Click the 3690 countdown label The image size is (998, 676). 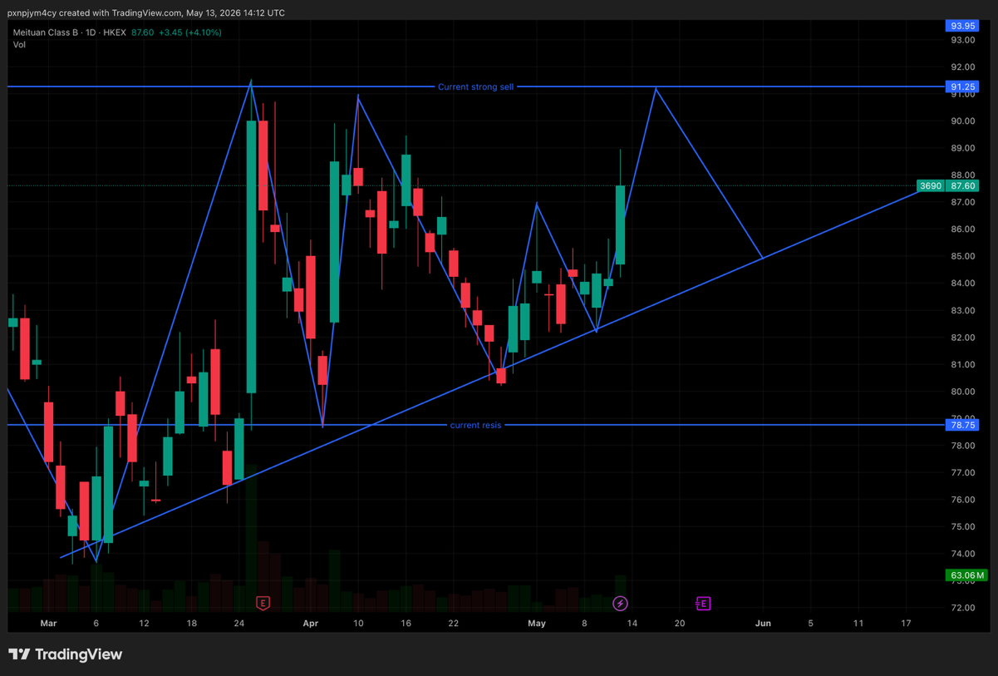[930, 186]
